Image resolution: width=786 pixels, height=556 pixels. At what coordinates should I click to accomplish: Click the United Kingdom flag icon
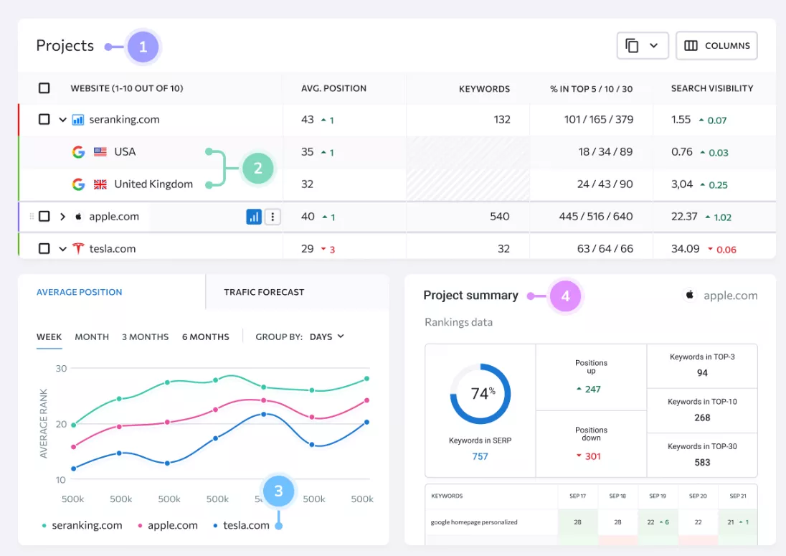100,184
